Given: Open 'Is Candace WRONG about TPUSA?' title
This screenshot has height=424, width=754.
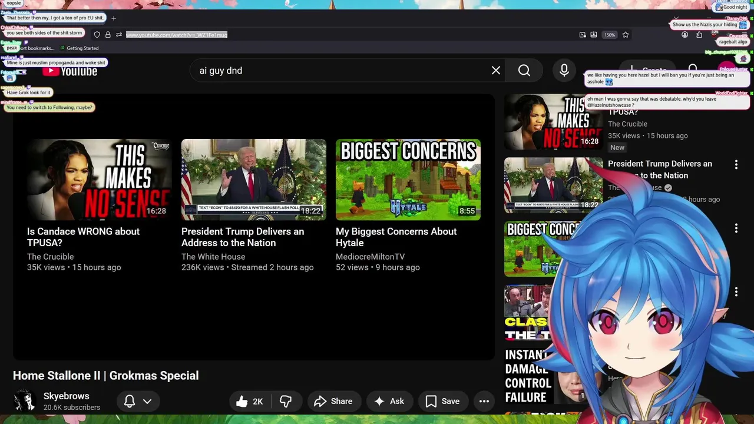Looking at the screenshot, I should [x=84, y=237].
